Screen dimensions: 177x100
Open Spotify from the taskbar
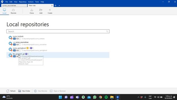click(106, 97)
